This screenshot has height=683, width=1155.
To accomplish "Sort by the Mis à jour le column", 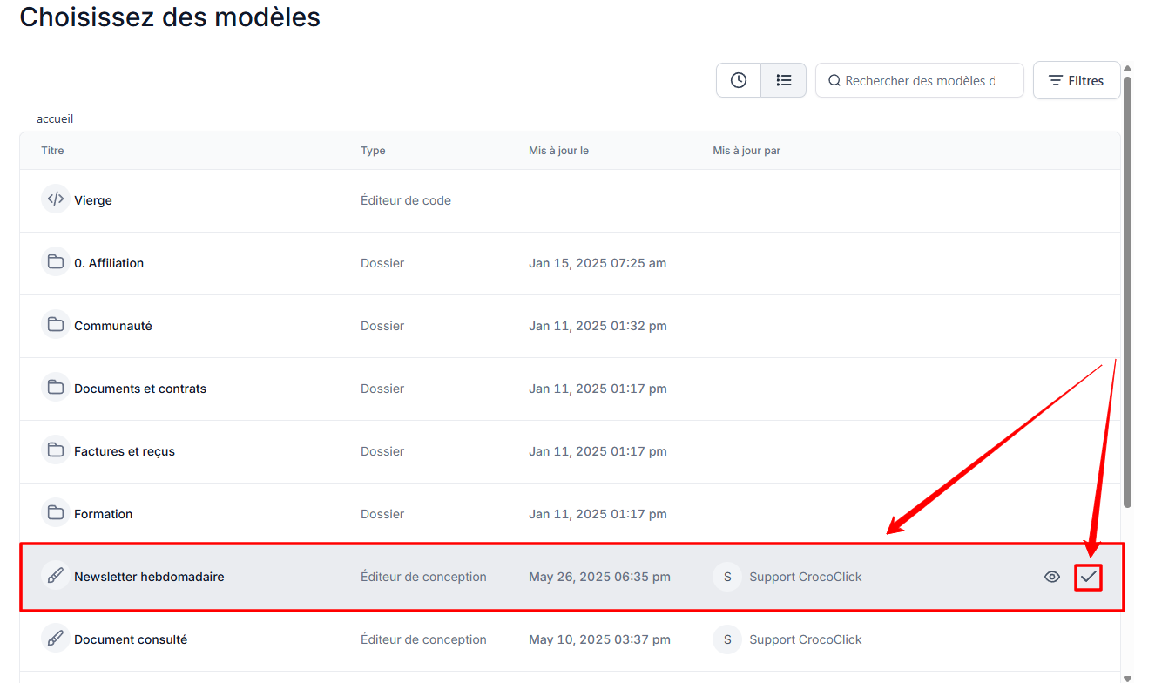I will coord(558,151).
